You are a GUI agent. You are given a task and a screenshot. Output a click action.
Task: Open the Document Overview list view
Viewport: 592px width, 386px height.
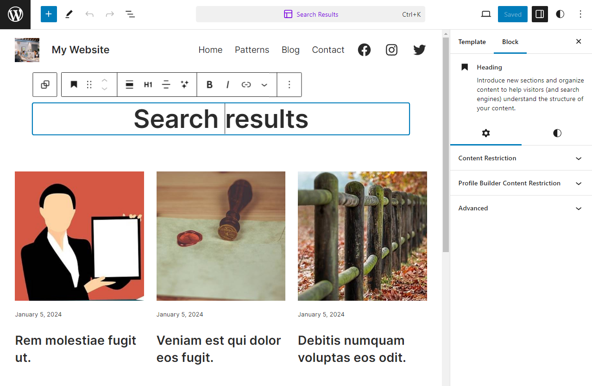point(130,14)
